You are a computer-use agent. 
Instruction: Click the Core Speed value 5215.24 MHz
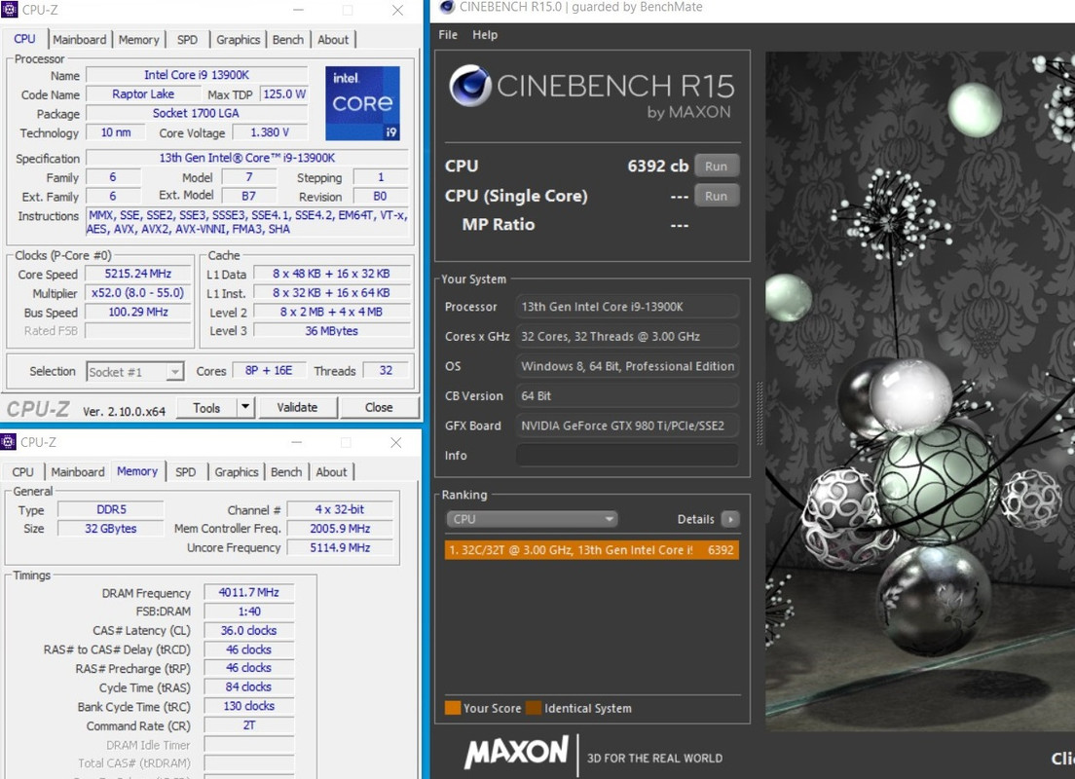pos(138,274)
